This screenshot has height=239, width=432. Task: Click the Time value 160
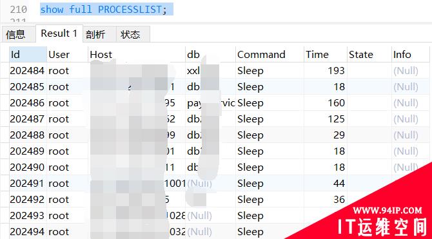coord(336,103)
